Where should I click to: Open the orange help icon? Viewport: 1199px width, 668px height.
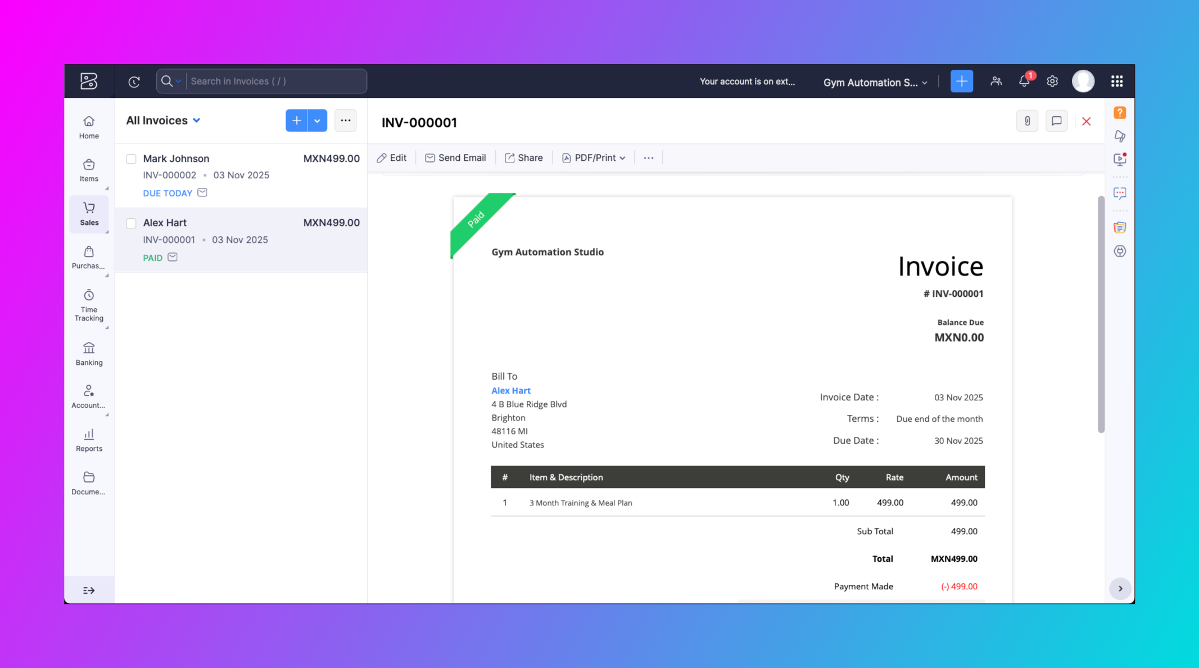1120,113
